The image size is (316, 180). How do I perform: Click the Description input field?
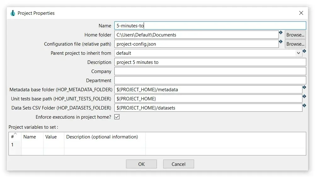point(210,62)
